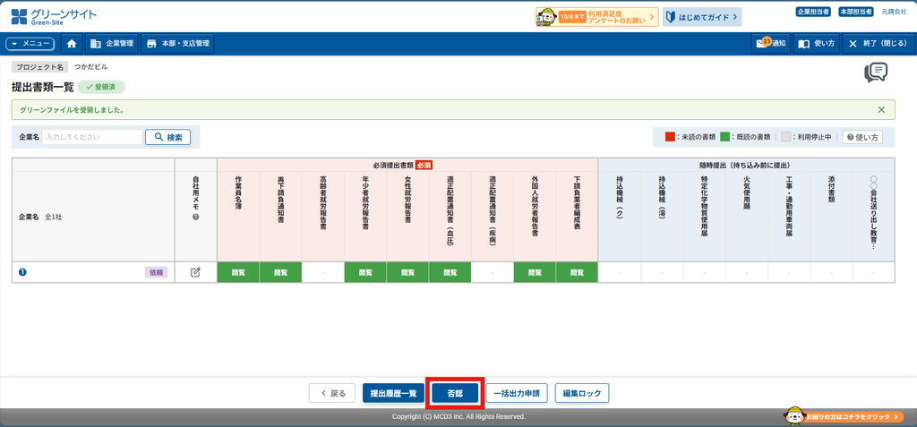The width and height of the screenshot is (917, 427).
Task: Click the 持込機械（溶） column header
Action: tap(662, 216)
